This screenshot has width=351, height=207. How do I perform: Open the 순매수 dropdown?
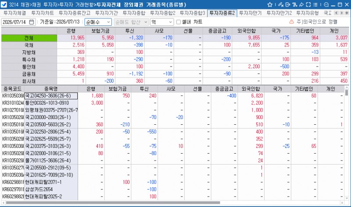click(x=98, y=22)
